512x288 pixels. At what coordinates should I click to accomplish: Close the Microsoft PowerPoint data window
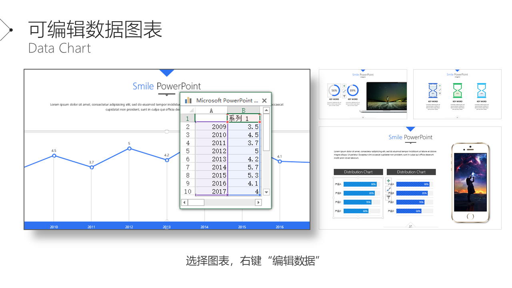(x=264, y=101)
